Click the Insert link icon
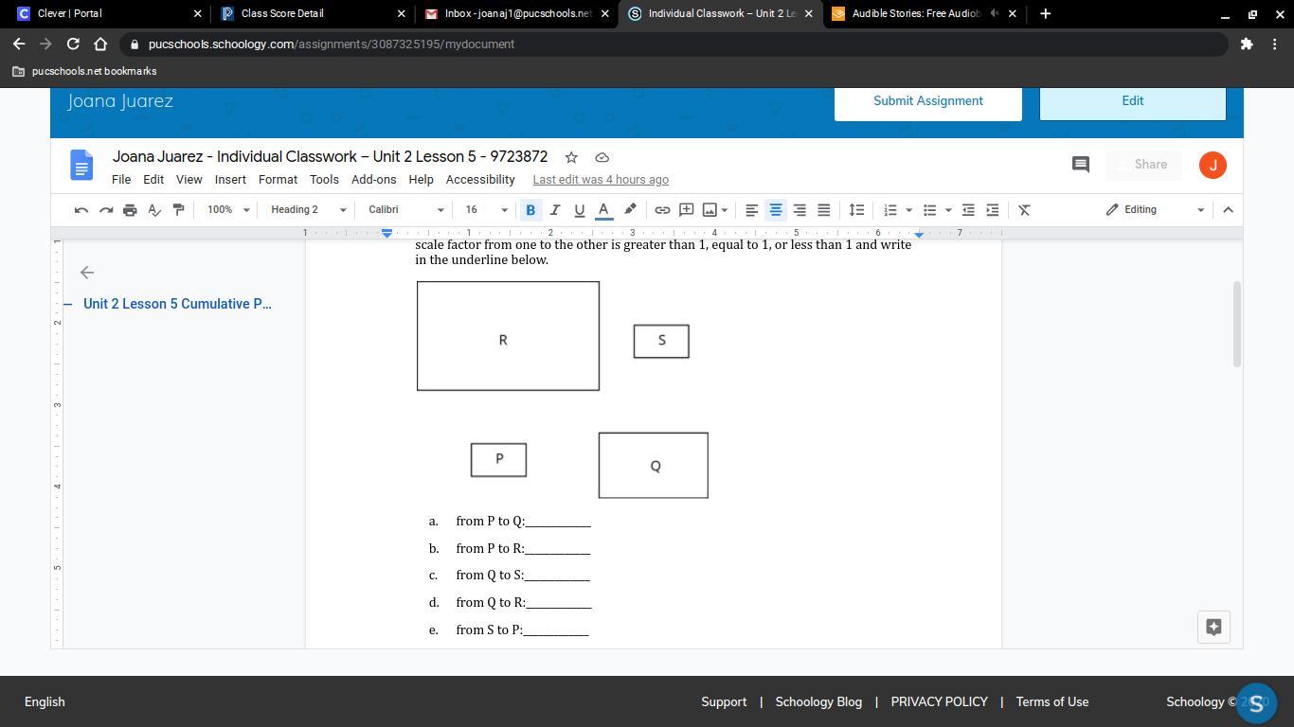This screenshot has width=1294, height=727. coord(662,210)
